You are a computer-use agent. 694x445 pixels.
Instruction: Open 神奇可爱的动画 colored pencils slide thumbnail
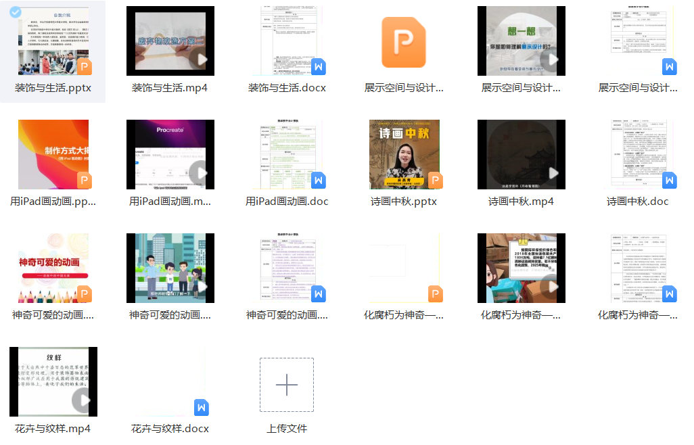click(x=53, y=268)
